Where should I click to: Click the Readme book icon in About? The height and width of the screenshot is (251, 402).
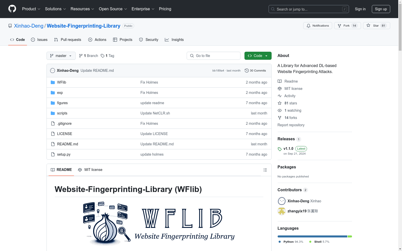click(280, 81)
